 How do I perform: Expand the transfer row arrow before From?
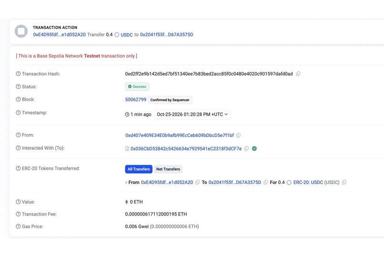(x=126, y=183)
